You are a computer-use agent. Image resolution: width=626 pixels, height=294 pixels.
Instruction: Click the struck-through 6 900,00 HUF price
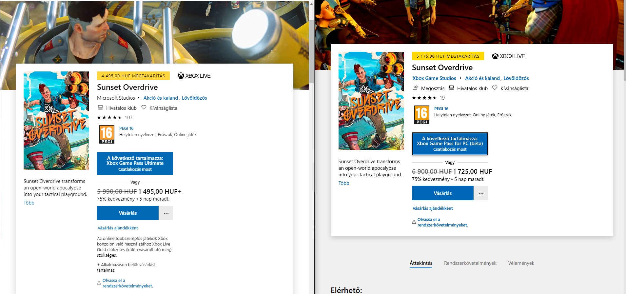pyautogui.click(x=432, y=171)
